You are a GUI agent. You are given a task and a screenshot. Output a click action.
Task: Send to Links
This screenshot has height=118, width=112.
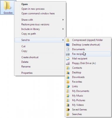click(x=88, y=86)
